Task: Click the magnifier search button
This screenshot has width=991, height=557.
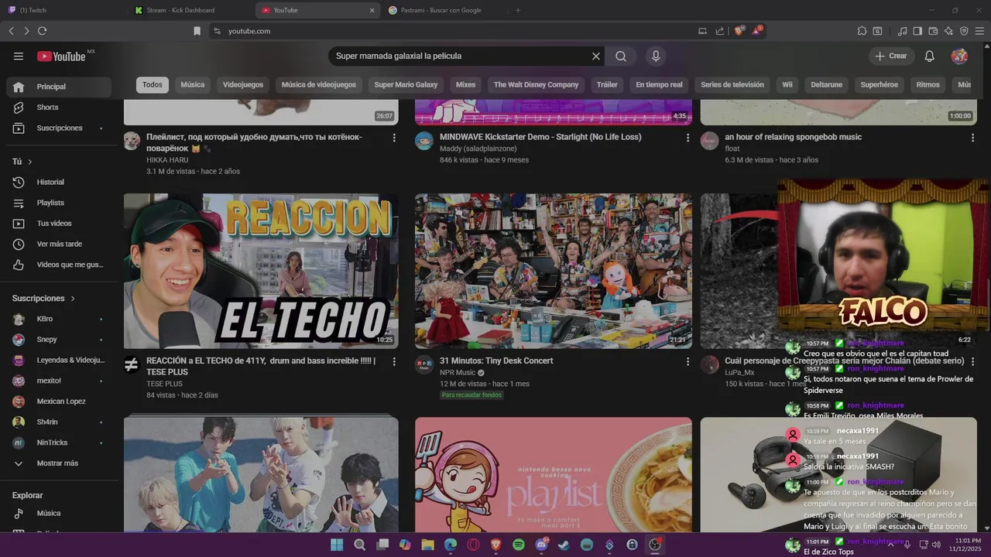Action: pyautogui.click(x=621, y=56)
